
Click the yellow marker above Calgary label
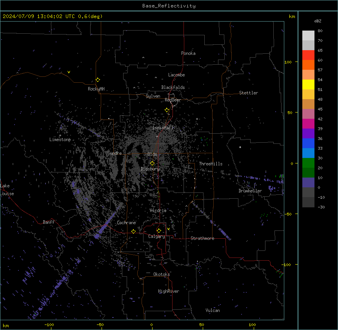click(159, 231)
